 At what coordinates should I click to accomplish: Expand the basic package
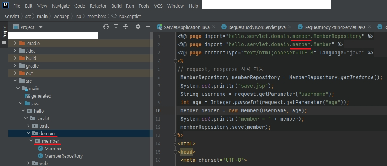[x=29, y=126]
